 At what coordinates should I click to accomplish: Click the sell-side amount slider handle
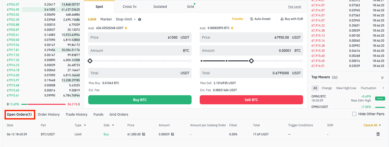click(x=251, y=61)
